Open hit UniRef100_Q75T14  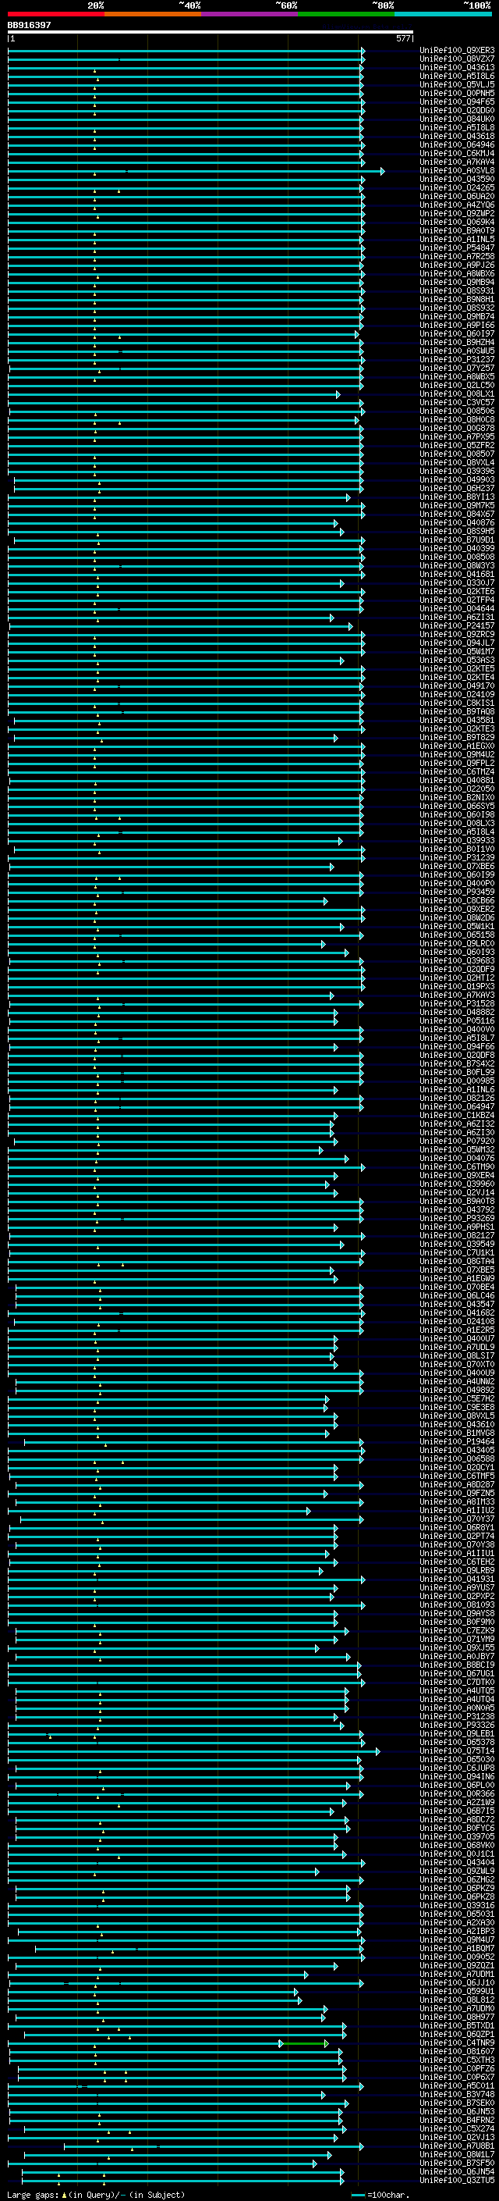point(457,1751)
